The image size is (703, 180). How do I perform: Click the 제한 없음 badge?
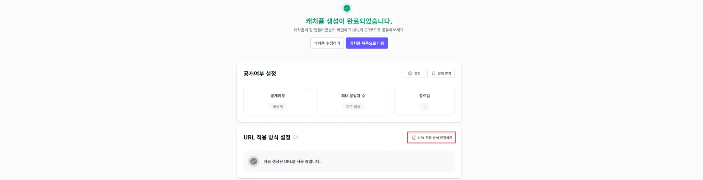tap(353, 107)
